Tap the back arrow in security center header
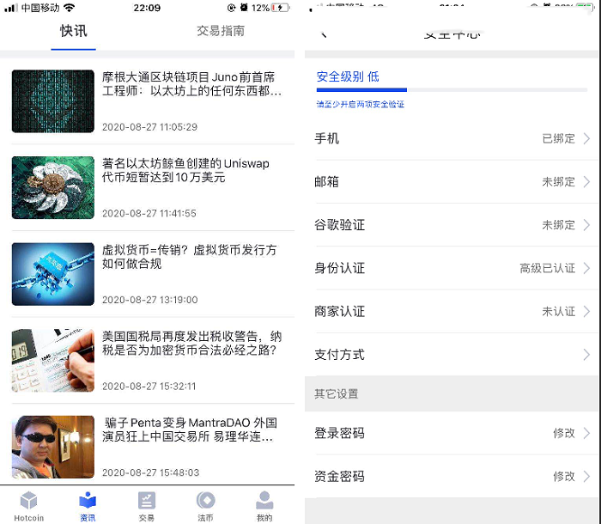This screenshot has width=601, height=524. (324, 34)
